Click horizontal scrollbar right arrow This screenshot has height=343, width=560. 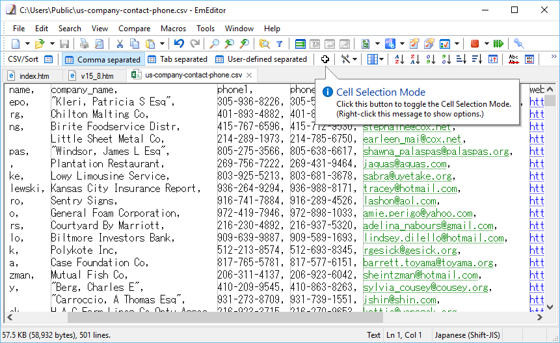540,317
